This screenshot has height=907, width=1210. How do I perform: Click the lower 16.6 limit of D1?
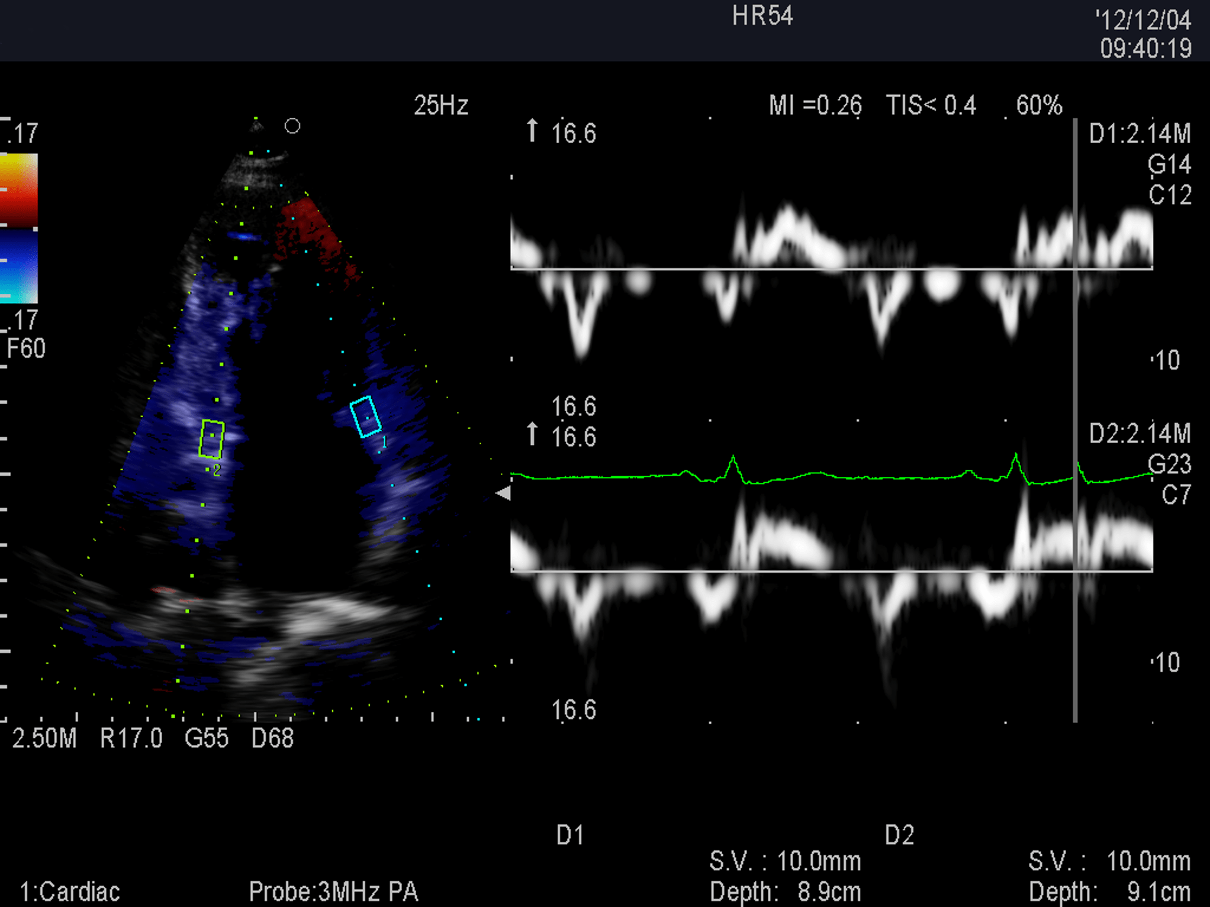pyautogui.click(x=574, y=406)
